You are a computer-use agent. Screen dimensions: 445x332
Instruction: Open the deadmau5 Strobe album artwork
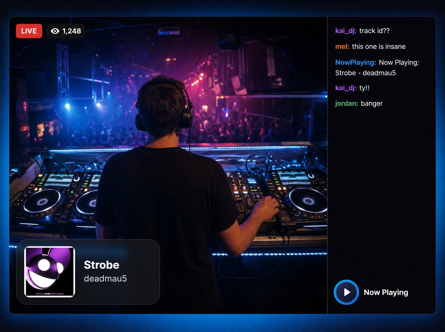click(50, 272)
